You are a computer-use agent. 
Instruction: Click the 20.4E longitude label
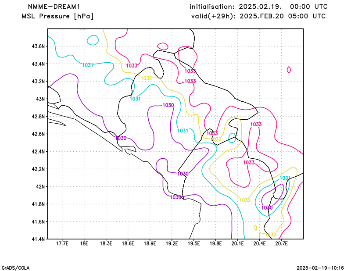(260, 244)
